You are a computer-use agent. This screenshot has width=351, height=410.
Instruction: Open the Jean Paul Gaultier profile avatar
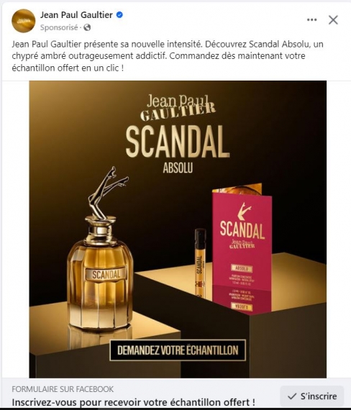pyautogui.click(x=24, y=21)
